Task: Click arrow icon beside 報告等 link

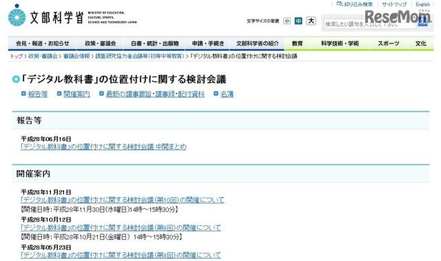Action: pyautogui.click(x=23, y=94)
